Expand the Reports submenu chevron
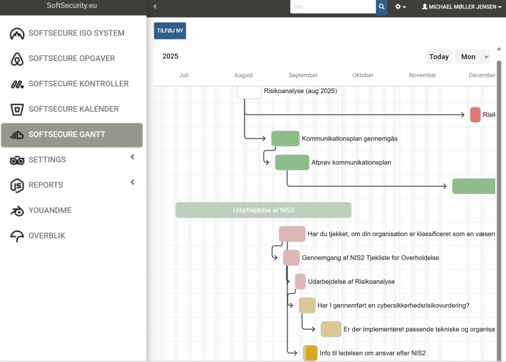The height and width of the screenshot is (362, 506). (x=132, y=182)
